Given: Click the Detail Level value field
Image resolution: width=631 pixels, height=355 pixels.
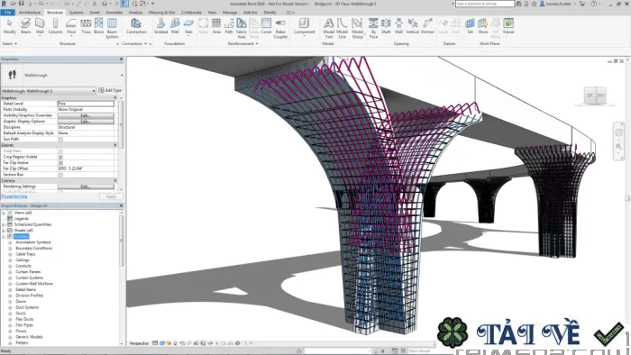Looking at the screenshot, I should (86, 104).
